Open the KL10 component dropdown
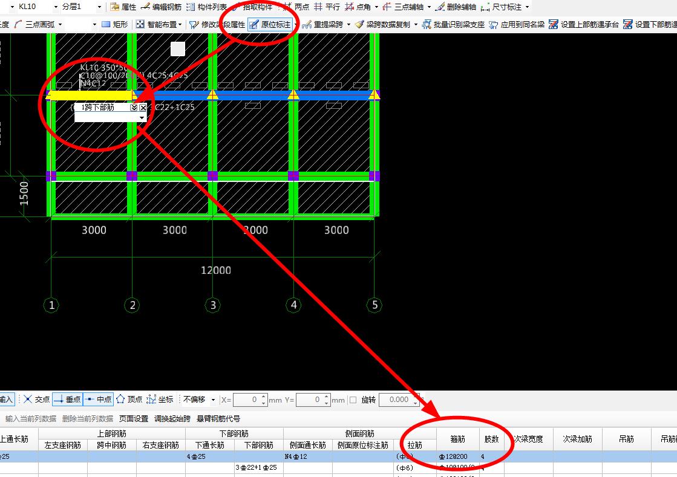 (x=55, y=7)
